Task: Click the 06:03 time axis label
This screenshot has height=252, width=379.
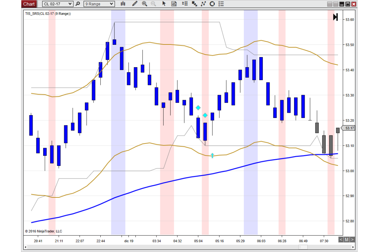Action: (261, 241)
